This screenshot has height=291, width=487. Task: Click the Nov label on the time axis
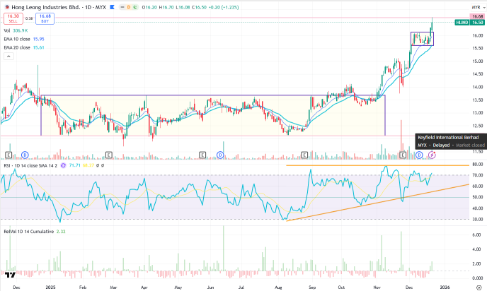click(x=377, y=287)
